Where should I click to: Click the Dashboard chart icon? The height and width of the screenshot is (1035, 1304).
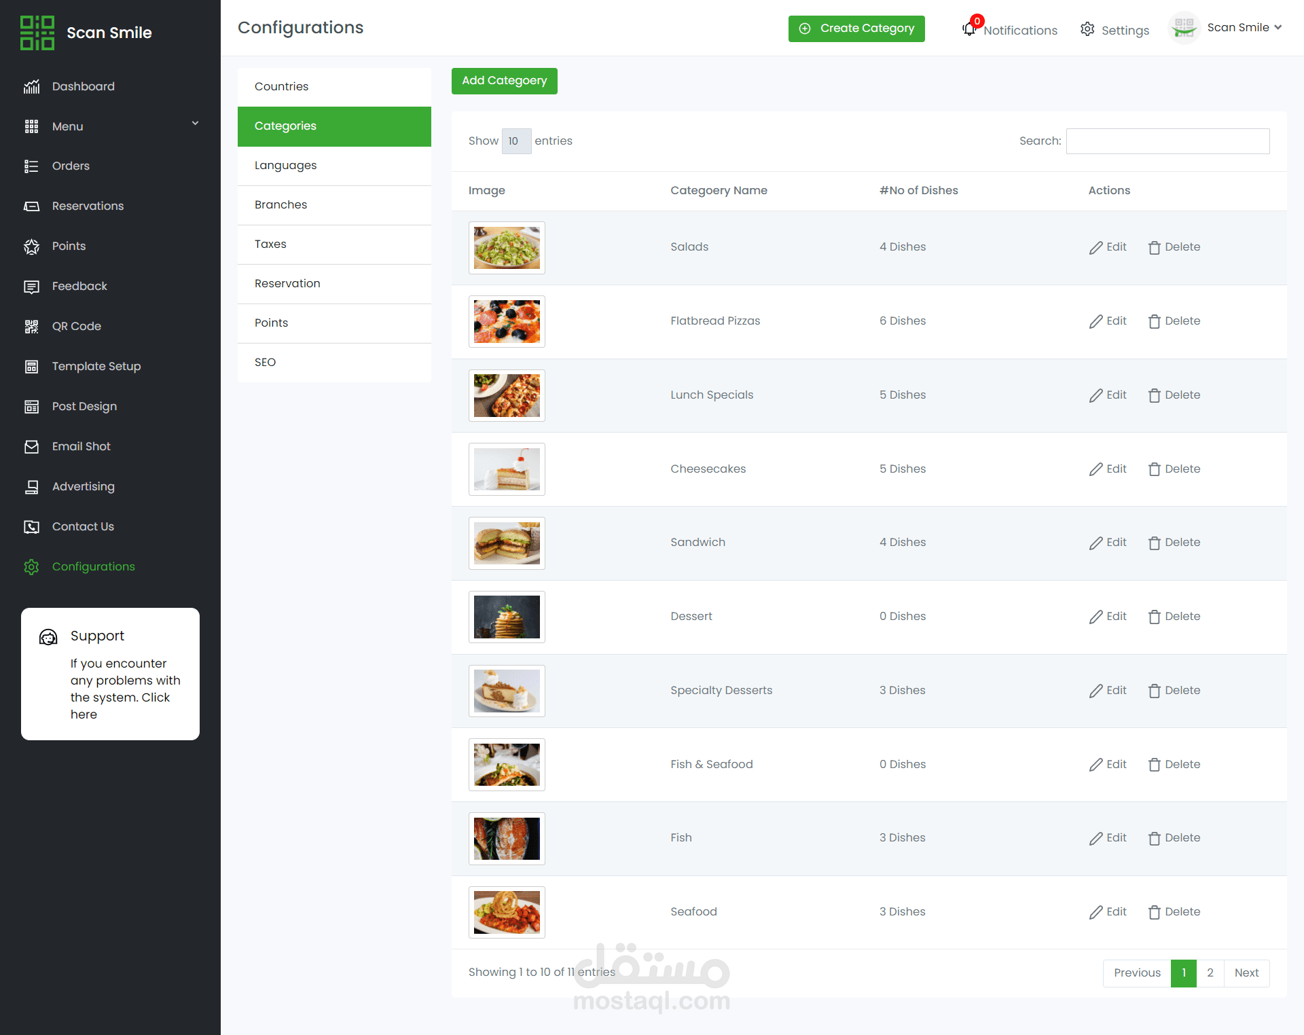pyautogui.click(x=31, y=87)
